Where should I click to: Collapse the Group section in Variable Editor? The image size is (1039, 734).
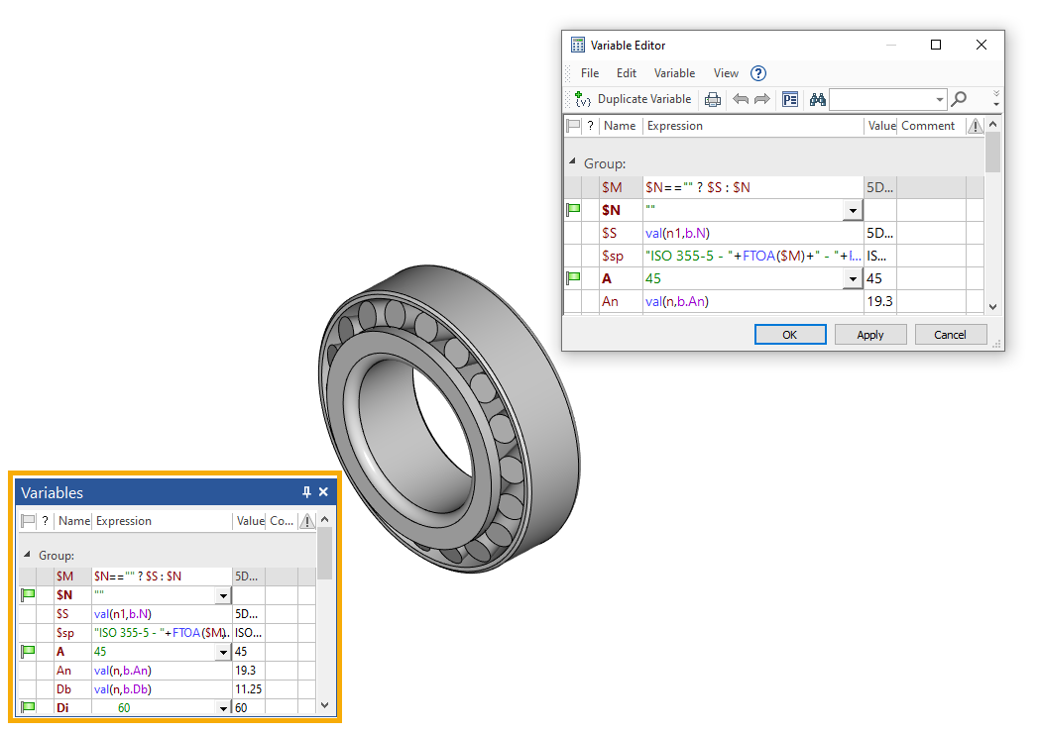(572, 162)
